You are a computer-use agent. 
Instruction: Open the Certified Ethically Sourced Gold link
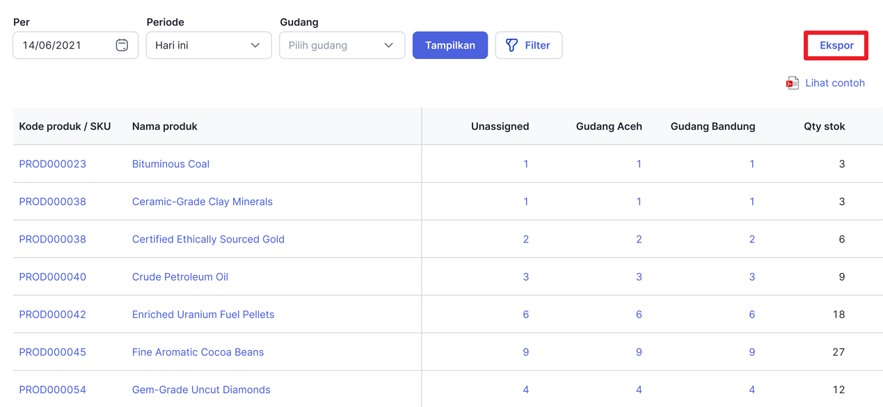click(208, 239)
